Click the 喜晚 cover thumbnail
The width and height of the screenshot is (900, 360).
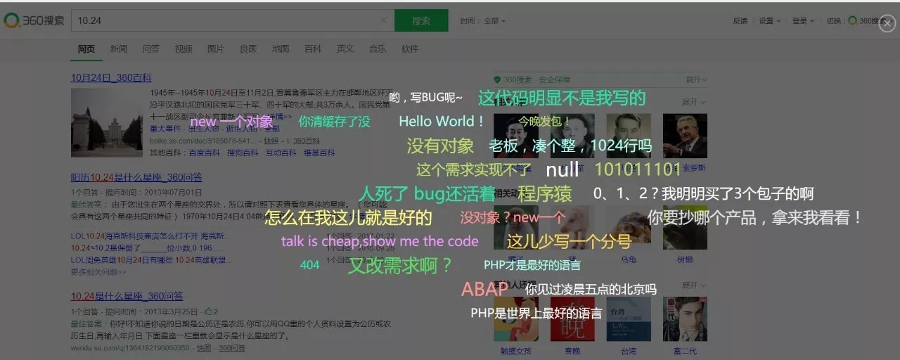(x=572, y=319)
